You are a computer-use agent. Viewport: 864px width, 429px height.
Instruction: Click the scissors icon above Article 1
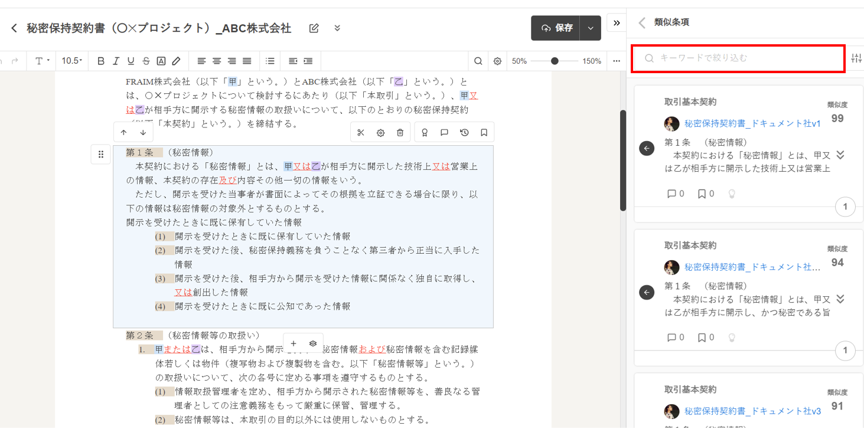tap(361, 133)
